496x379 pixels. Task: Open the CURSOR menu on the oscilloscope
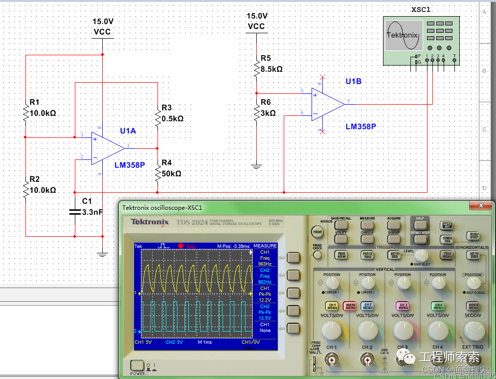click(367, 239)
